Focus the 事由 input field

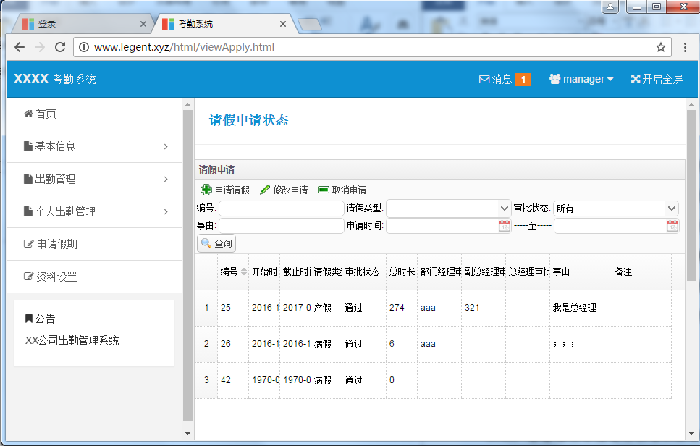tap(282, 226)
